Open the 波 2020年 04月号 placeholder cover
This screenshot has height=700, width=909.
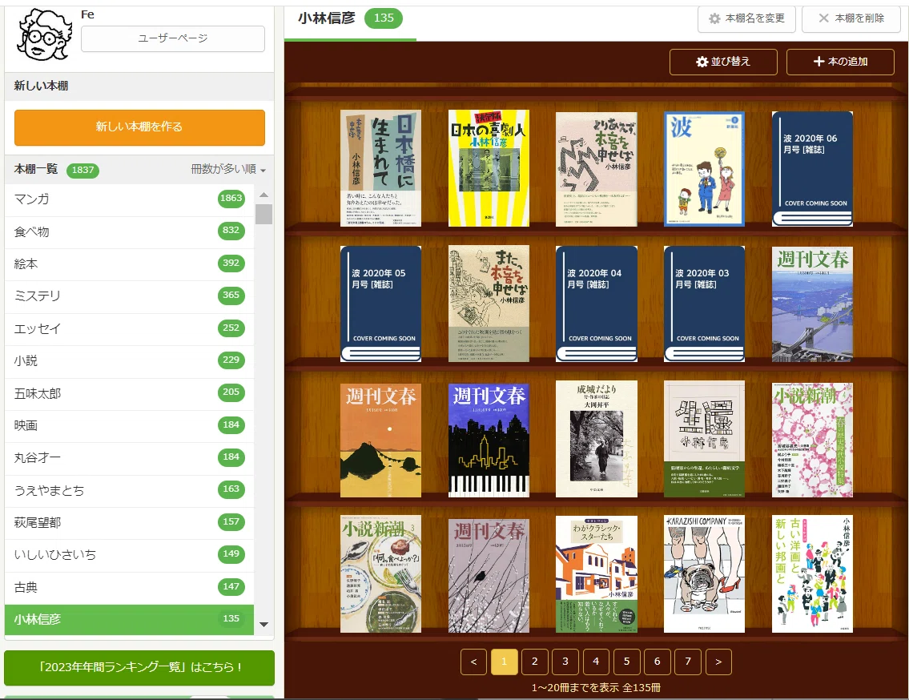point(597,304)
